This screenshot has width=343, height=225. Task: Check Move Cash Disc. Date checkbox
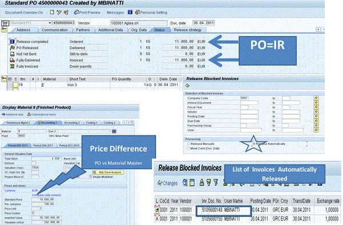click(189, 148)
